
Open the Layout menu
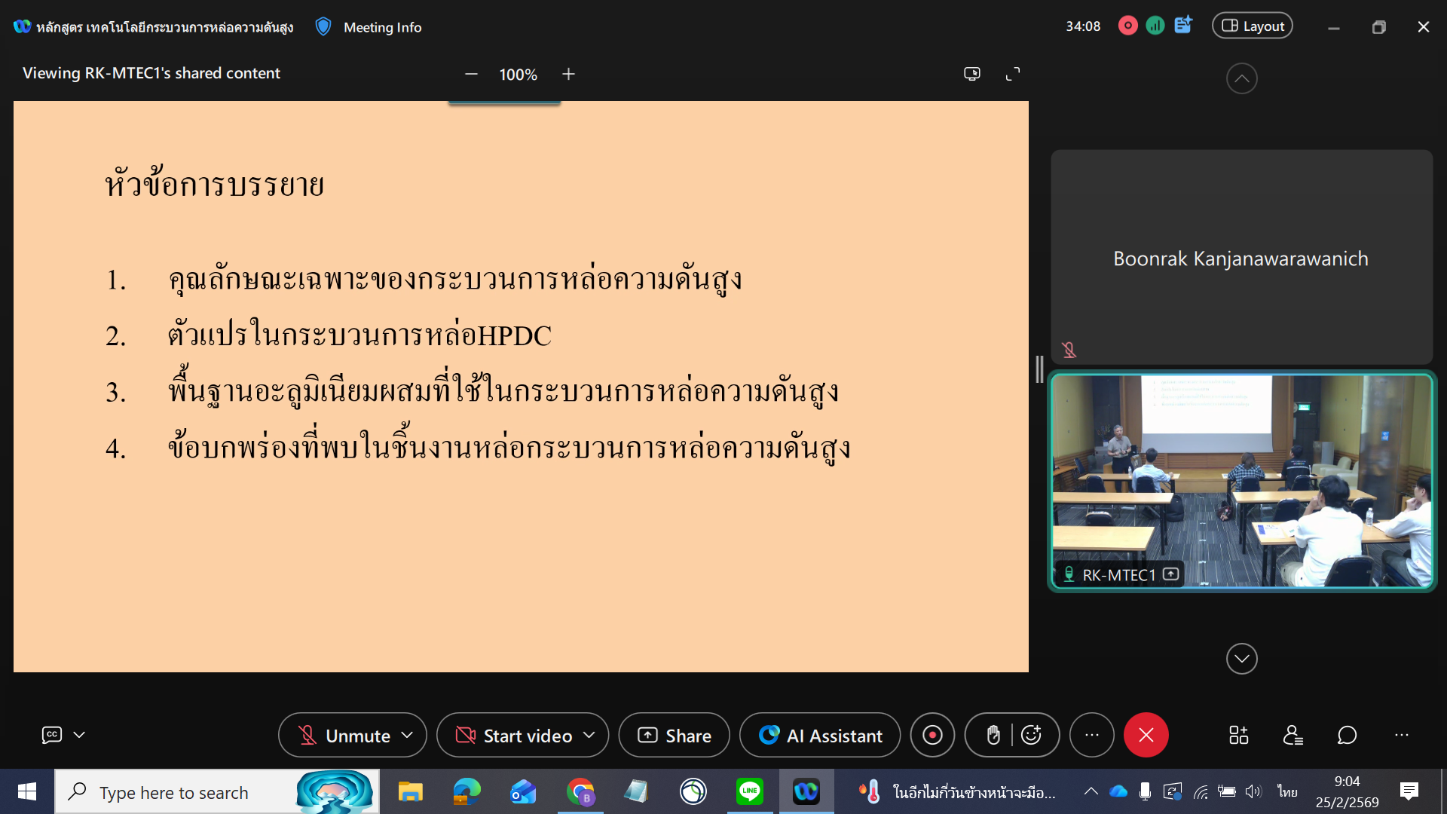tap(1252, 26)
